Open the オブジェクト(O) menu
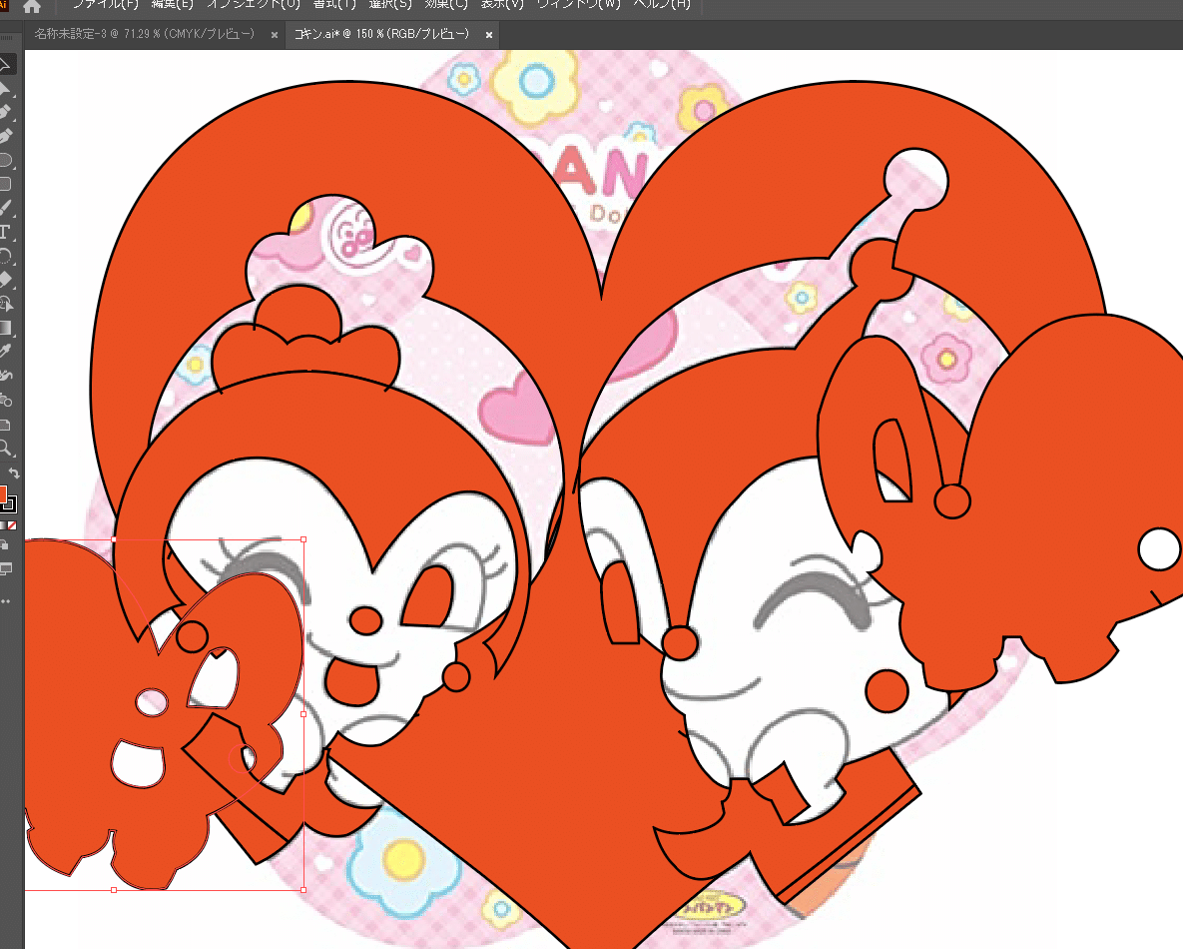Viewport: 1183px width, 949px height. tap(254, 5)
